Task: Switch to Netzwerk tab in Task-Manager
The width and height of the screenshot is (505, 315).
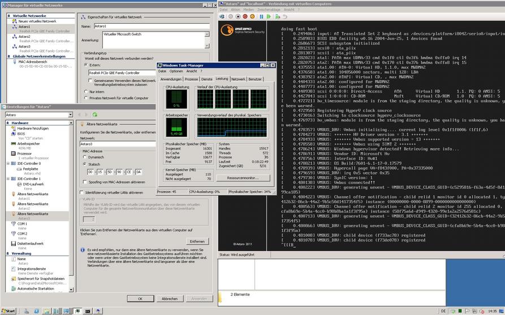Action: pos(238,79)
